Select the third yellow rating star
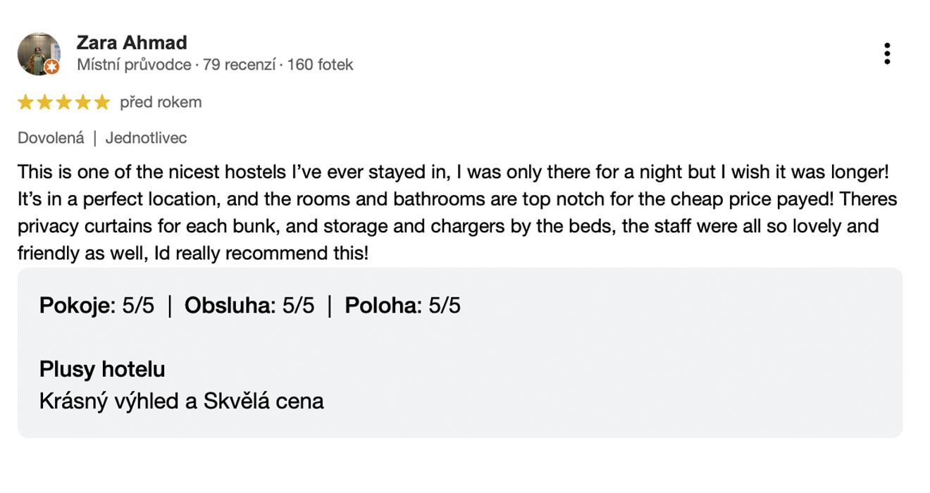Image resolution: width=930 pixels, height=493 pixels. coord(64,103)
